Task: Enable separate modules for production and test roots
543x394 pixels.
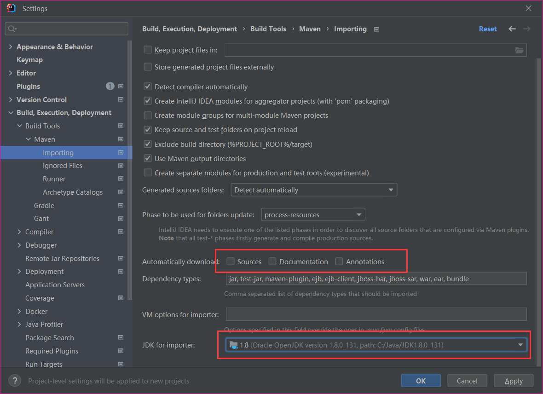Action: click(148, 173)
